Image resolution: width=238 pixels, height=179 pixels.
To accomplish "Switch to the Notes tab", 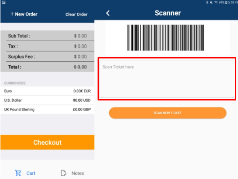I will tap(72, 173).
